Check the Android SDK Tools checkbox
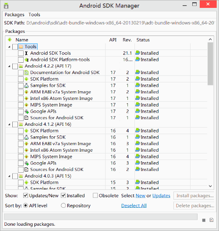 [21, 53]
